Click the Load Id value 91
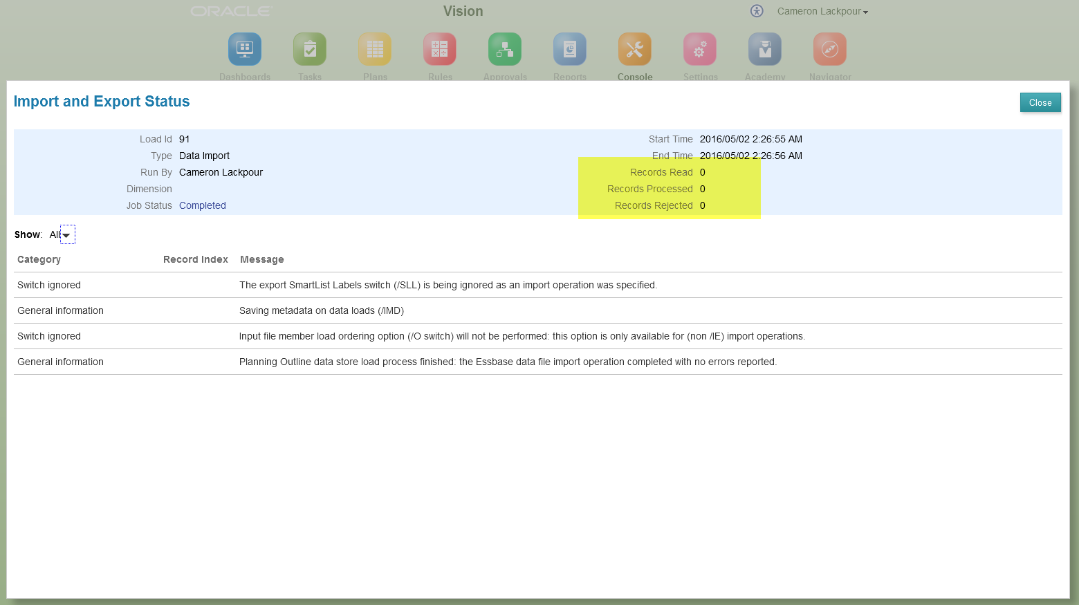The height and width of the screenshot is (605, 1079). tap(184, 139)
